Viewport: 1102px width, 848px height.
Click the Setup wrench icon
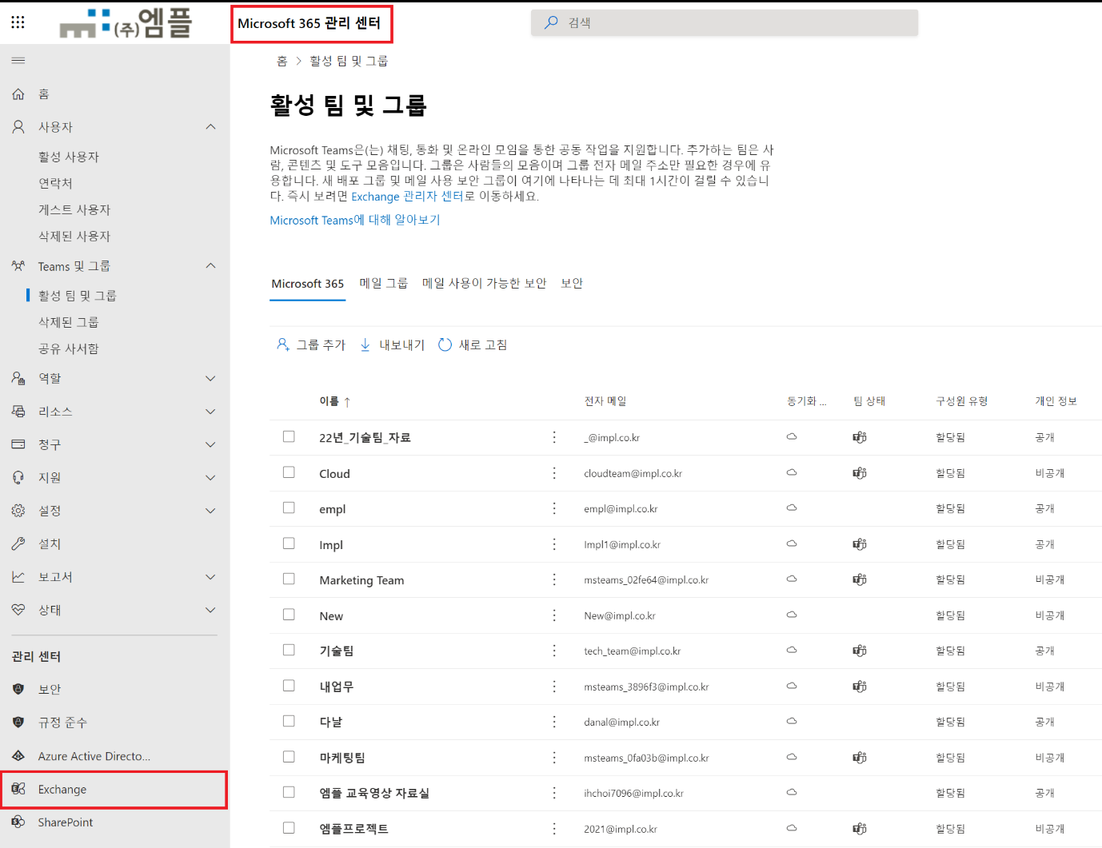[x=18, y=543]
